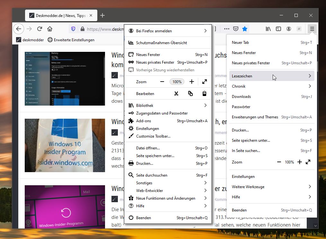This screenshot has height=239, width=326.
Task: Expand Neue Funktionen und Änderungen
Action: (x=168, y=198)
